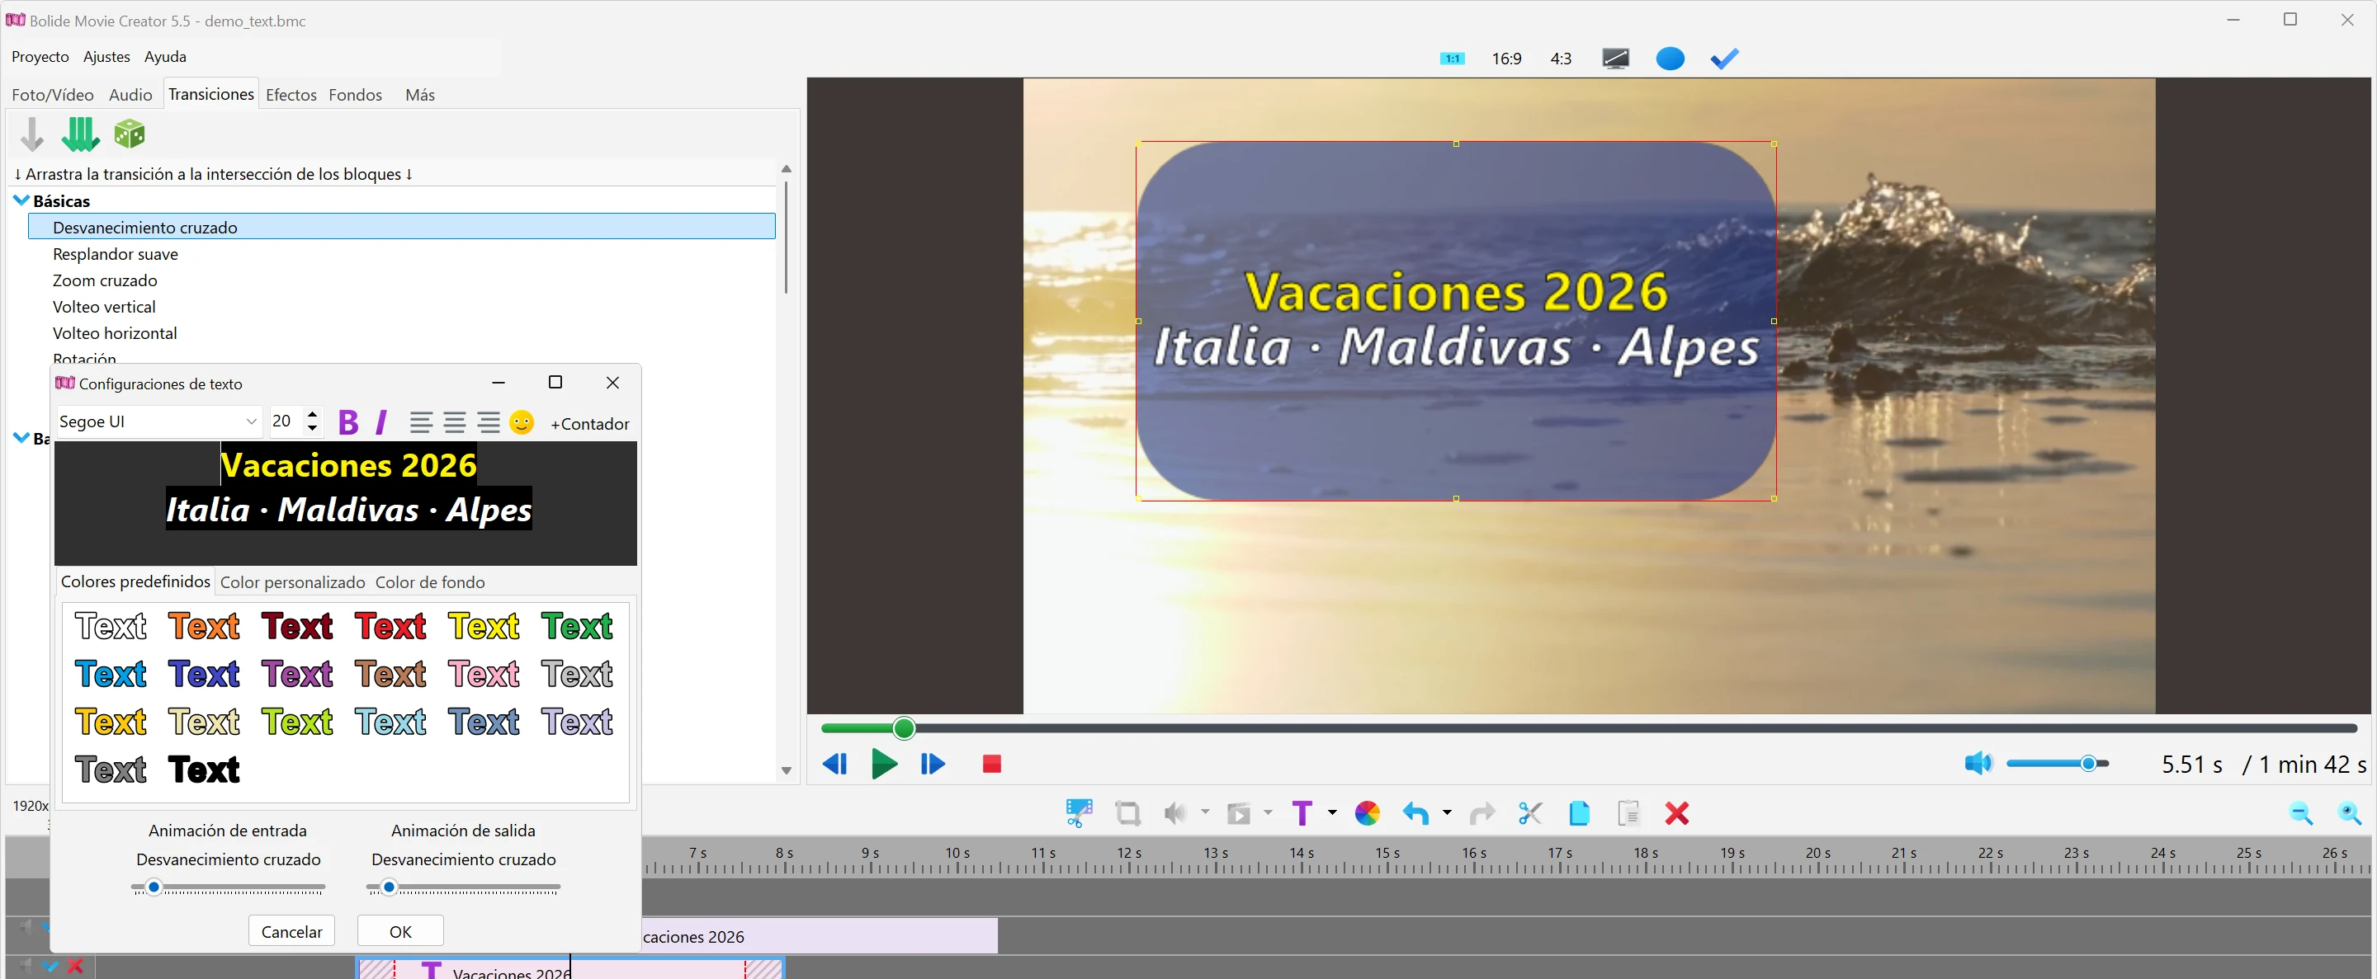The image size is (2377, 979).
Task: Switch to the Efectos tab
Action: (291, 94)
